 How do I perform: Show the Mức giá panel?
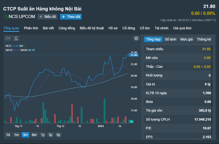(x=186, y=39)
